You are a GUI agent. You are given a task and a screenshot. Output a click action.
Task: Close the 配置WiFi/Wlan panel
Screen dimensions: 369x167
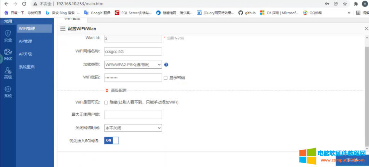366,29
